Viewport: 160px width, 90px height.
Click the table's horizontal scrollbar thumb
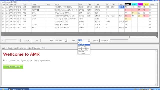tap(66, 37)
